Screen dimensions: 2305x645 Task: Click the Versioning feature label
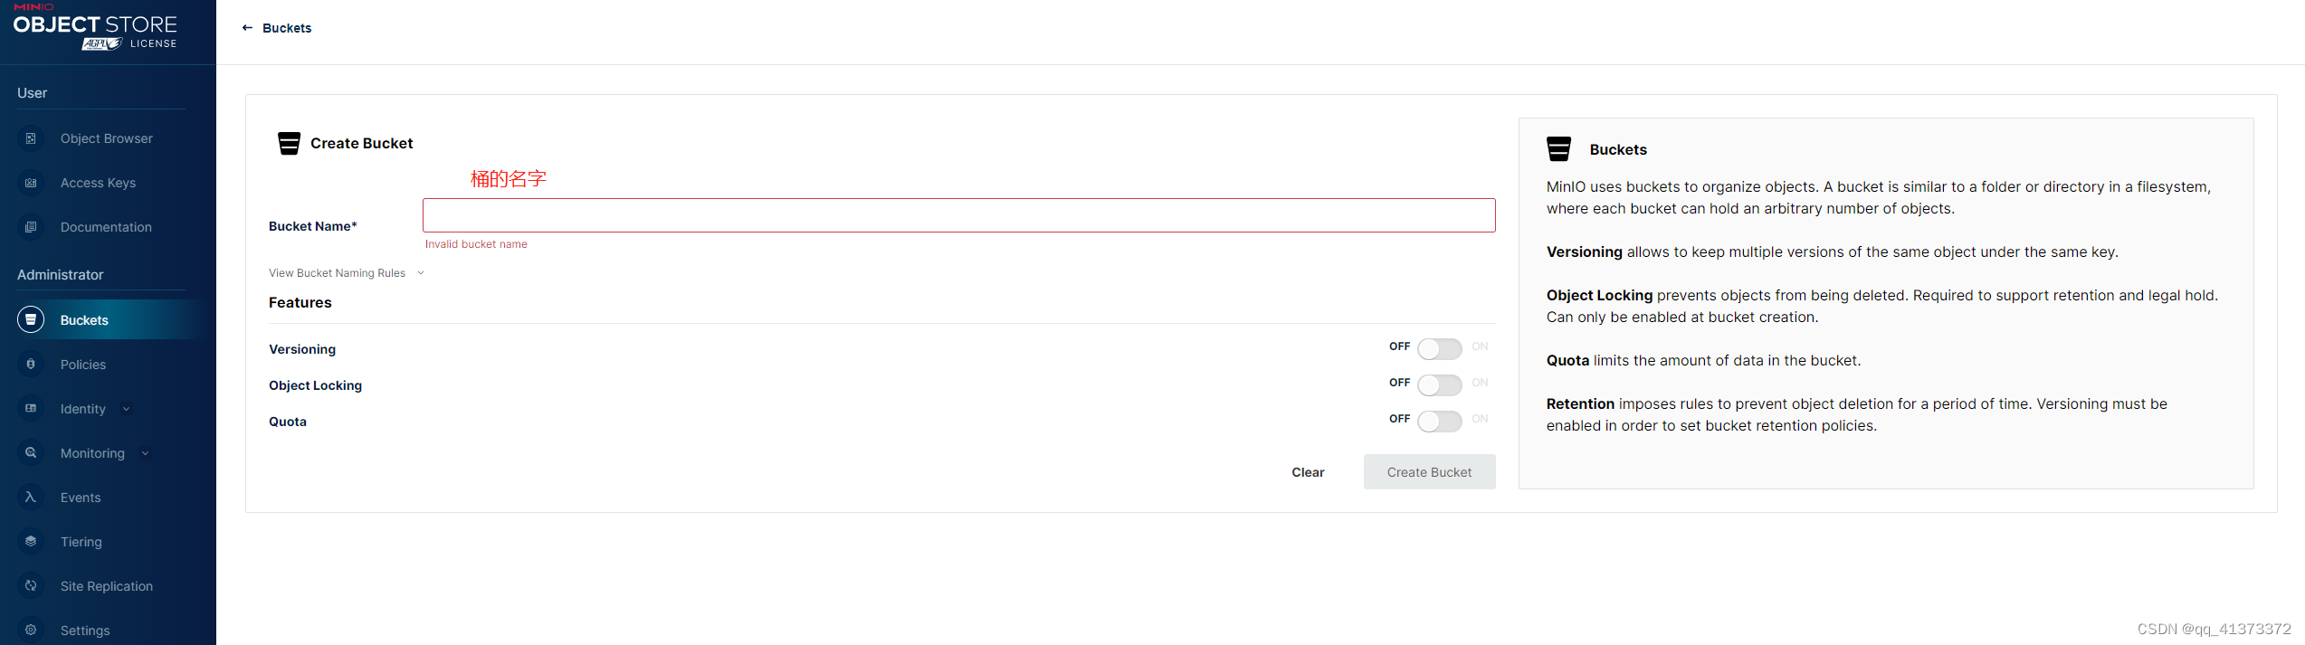click(302, 349)
